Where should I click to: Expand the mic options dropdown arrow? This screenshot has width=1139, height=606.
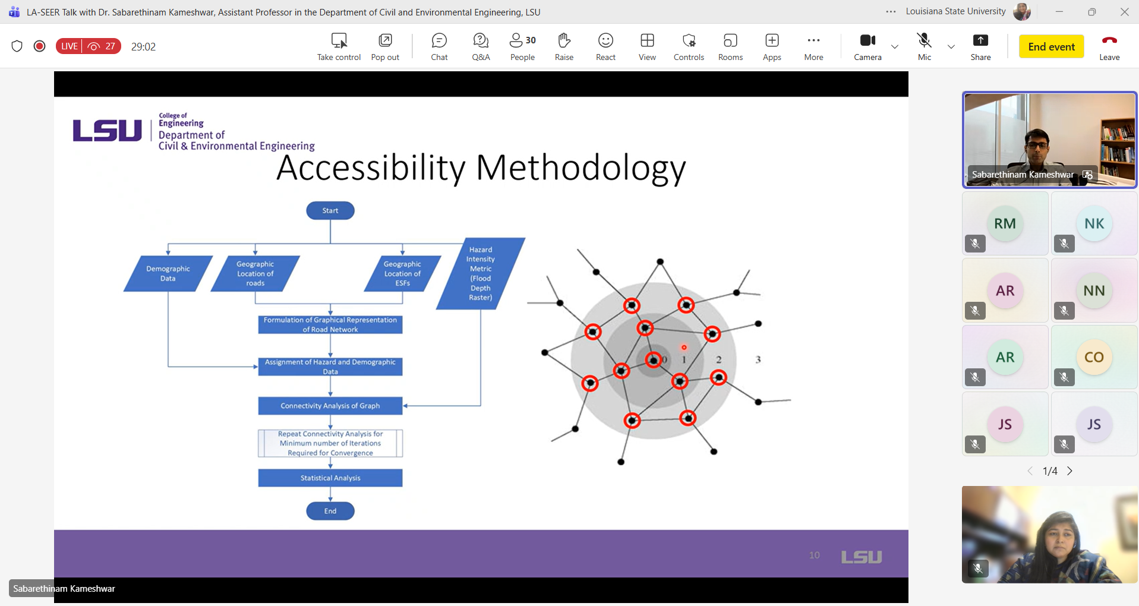[951, 46]
